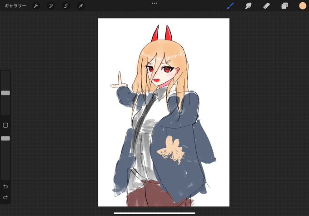Select the Brush tool
This screenshot has height=216, width=309.
point(230,6)
